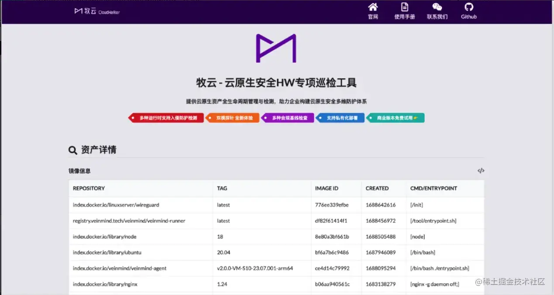Toggle the code view icon beside 镜像信息

coord(481,171)
